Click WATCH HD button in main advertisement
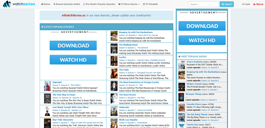 click(x=73, y=60)
